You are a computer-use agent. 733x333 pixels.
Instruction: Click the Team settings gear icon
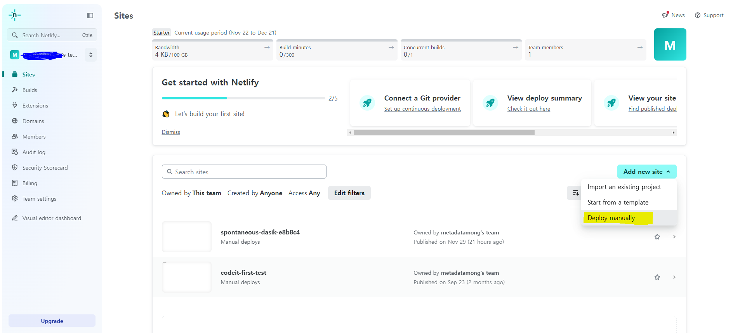click(15, 198)
